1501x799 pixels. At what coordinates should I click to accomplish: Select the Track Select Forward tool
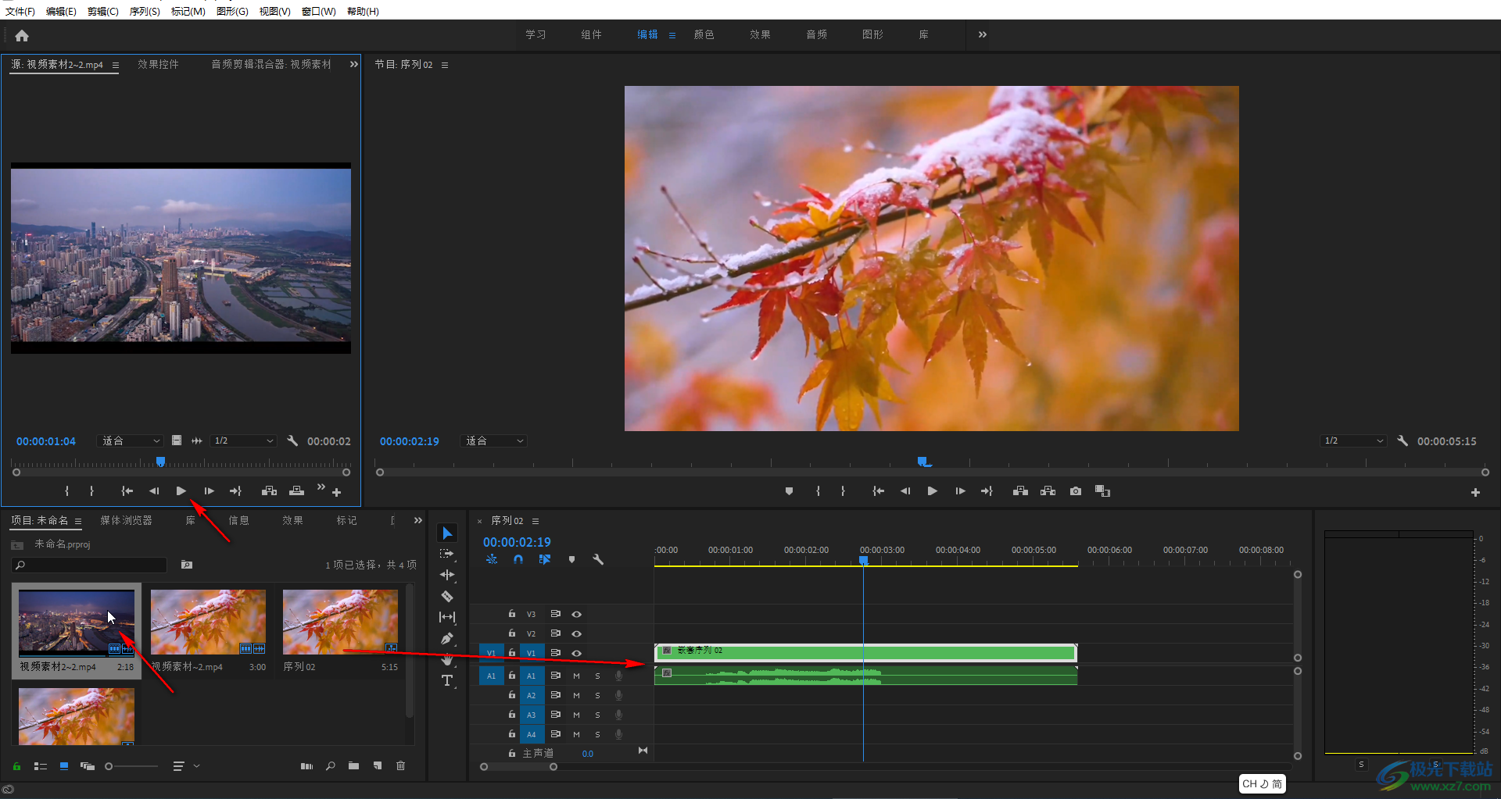(x=446, y=554)
